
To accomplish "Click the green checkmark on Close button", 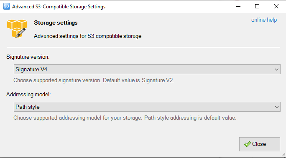I will point(248,144).
